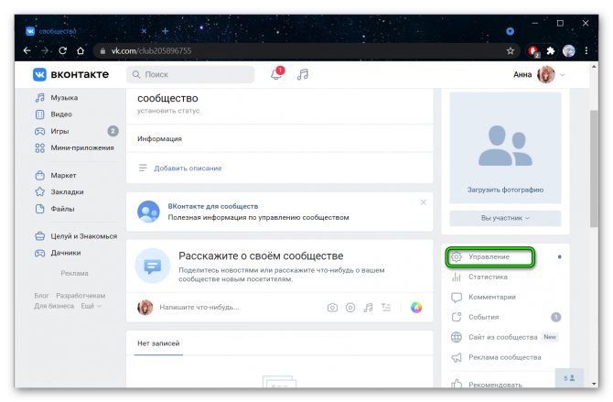This screenshot has height=402, width=613.
Task: Click the Рекомендовать thumbs-up item
Action: tap(487, 385)
